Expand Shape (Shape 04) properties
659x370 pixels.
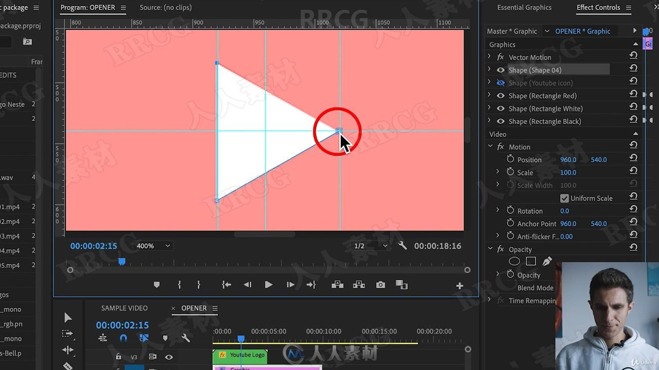pos(490,70)
